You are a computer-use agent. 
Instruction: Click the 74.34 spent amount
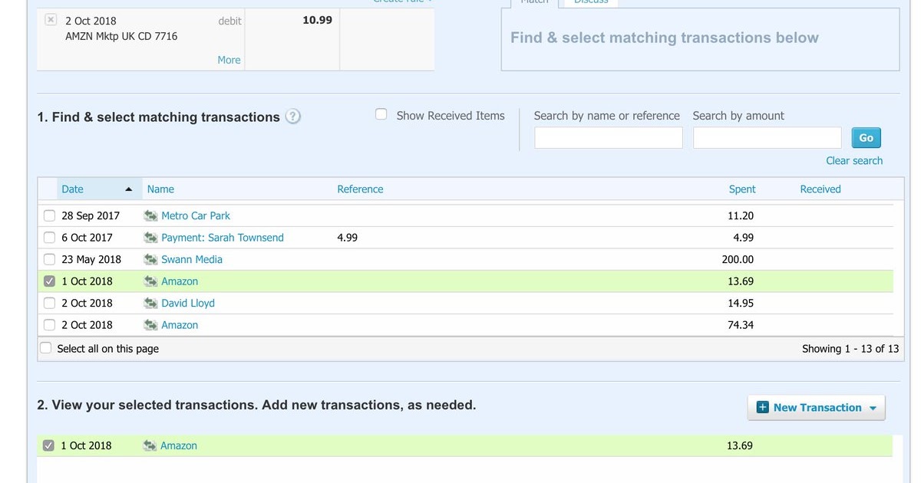click(x=741, y=325)
